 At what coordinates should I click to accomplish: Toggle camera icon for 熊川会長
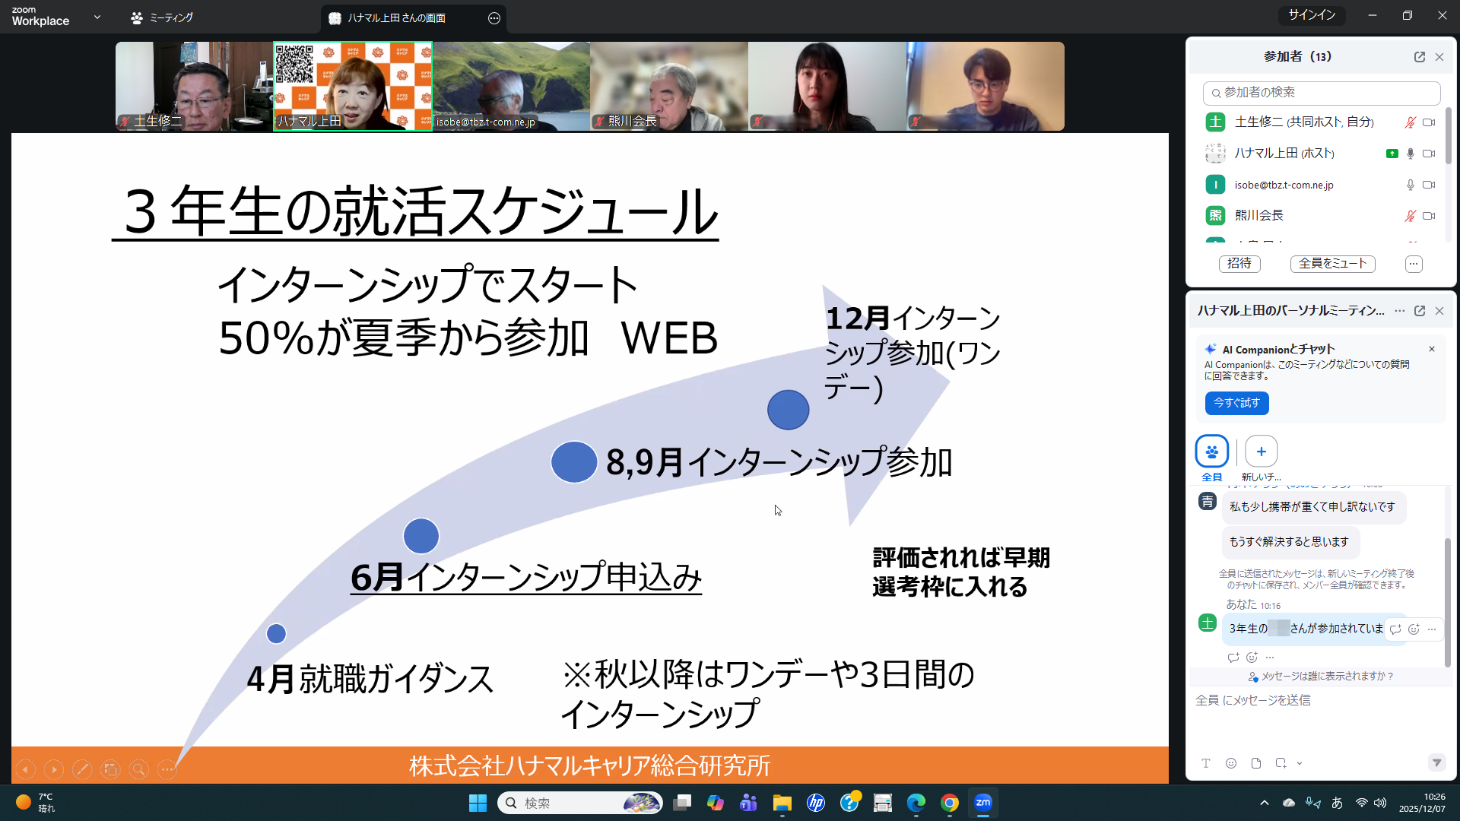tap(1429, 216)
